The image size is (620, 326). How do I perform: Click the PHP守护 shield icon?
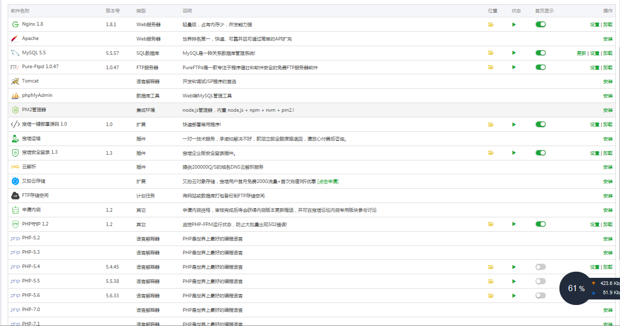click(x=15, y=224)
